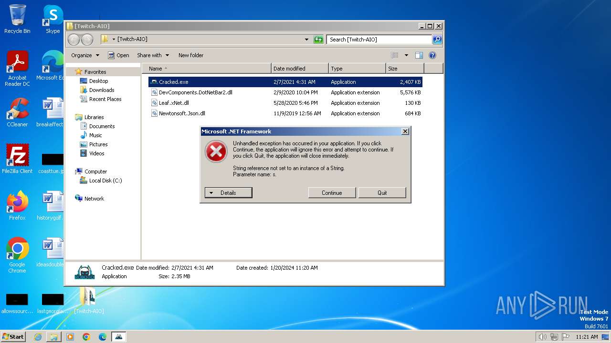Click the Chrome icon in the taskbar
Viewport: 611px width, 343px height.
[x=86, y=337]
